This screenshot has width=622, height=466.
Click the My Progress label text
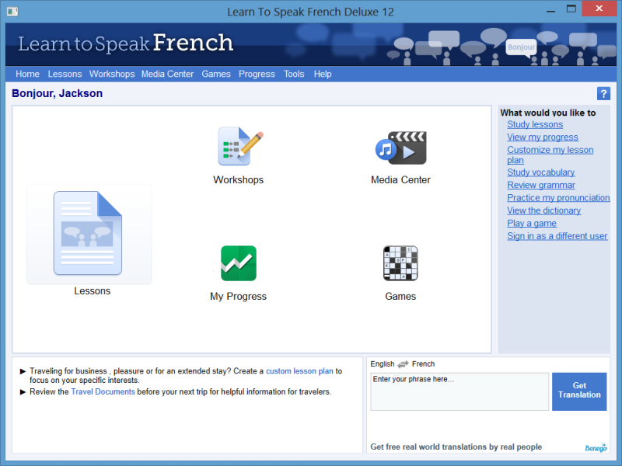click(239, 297)
